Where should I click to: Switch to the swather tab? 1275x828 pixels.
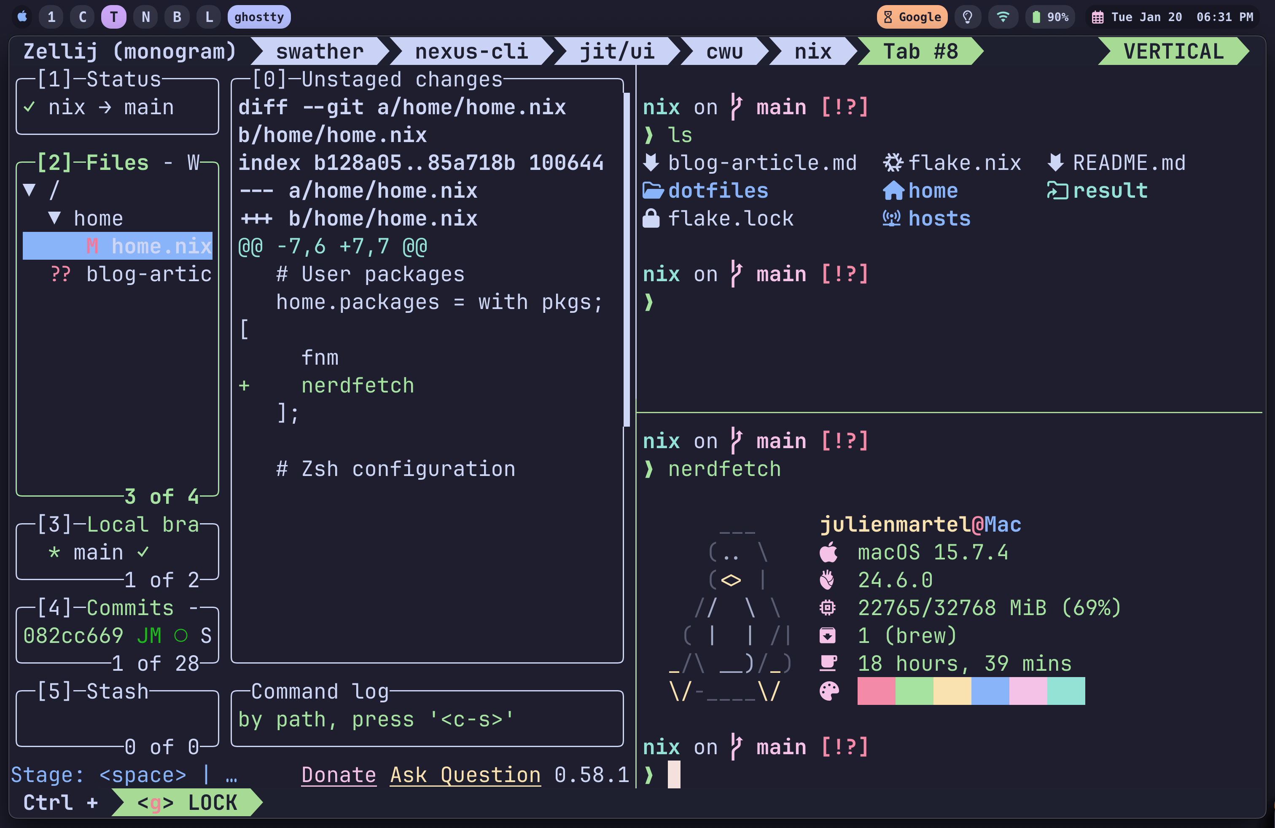pos(320,51)
